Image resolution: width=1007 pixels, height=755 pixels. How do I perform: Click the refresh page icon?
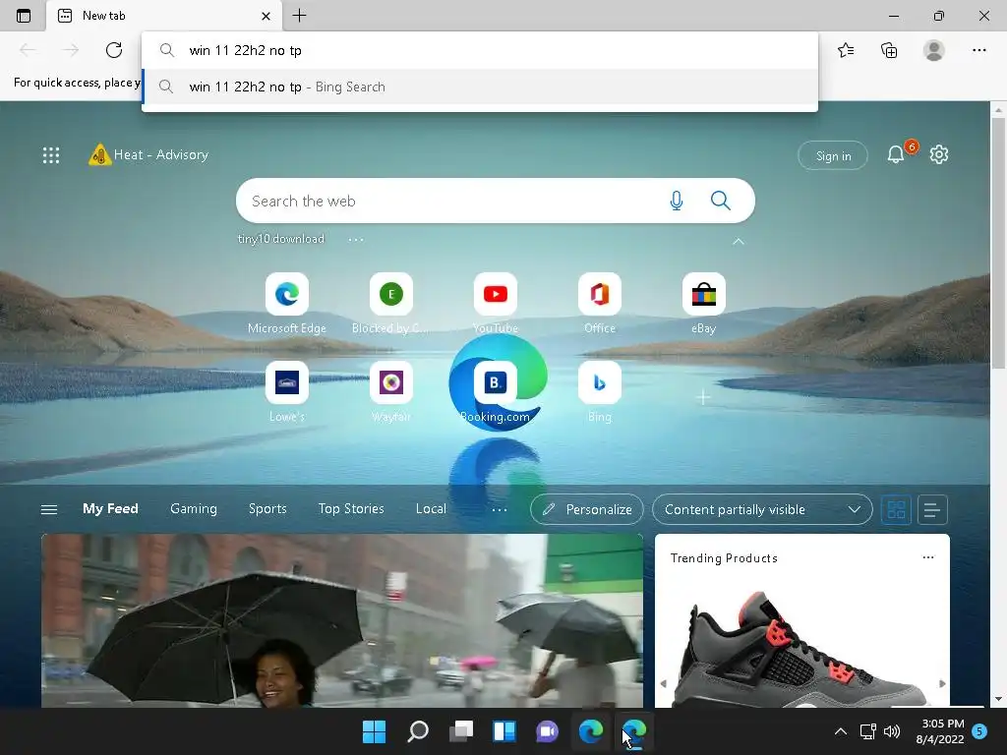coord(114,50)
